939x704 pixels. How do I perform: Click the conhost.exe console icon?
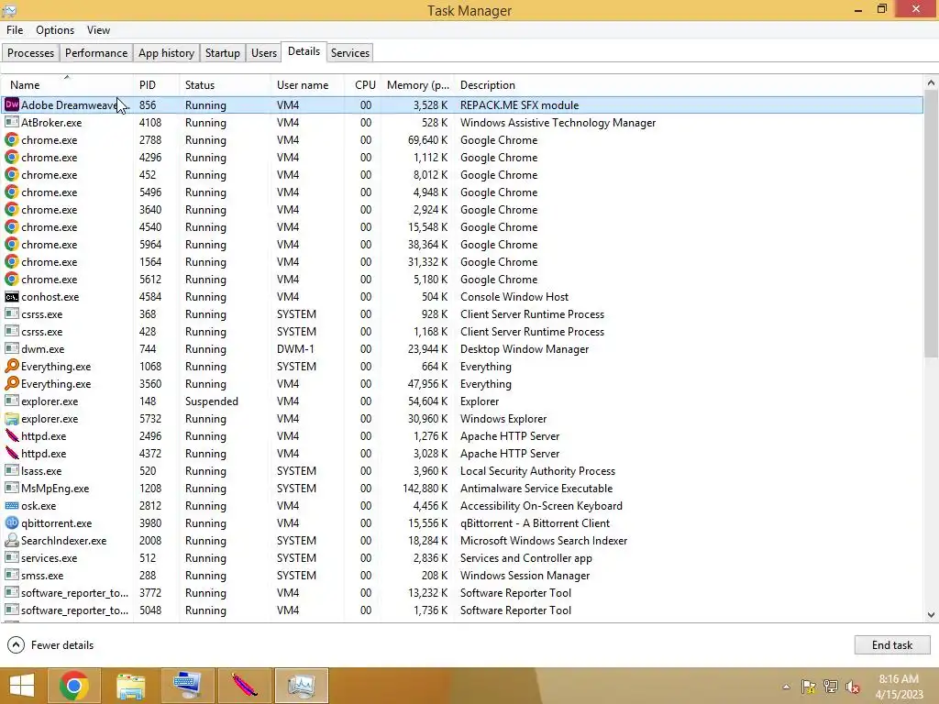point(11,296)
